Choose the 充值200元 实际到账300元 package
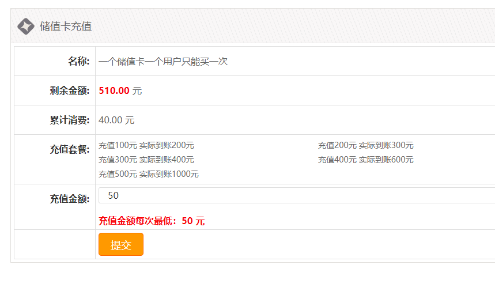Screen dimensions: 495x295 coord(366,145)
